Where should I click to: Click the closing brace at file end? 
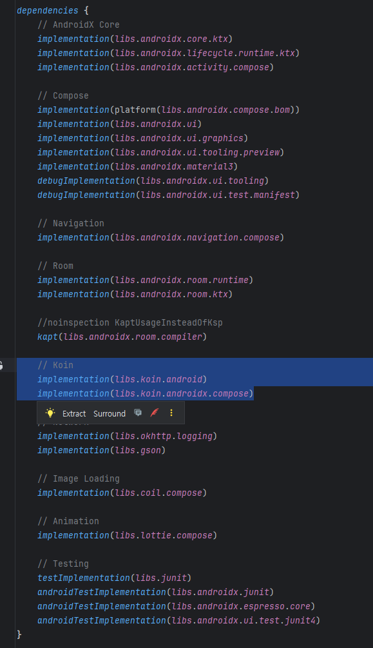click(x=18, y=634)
